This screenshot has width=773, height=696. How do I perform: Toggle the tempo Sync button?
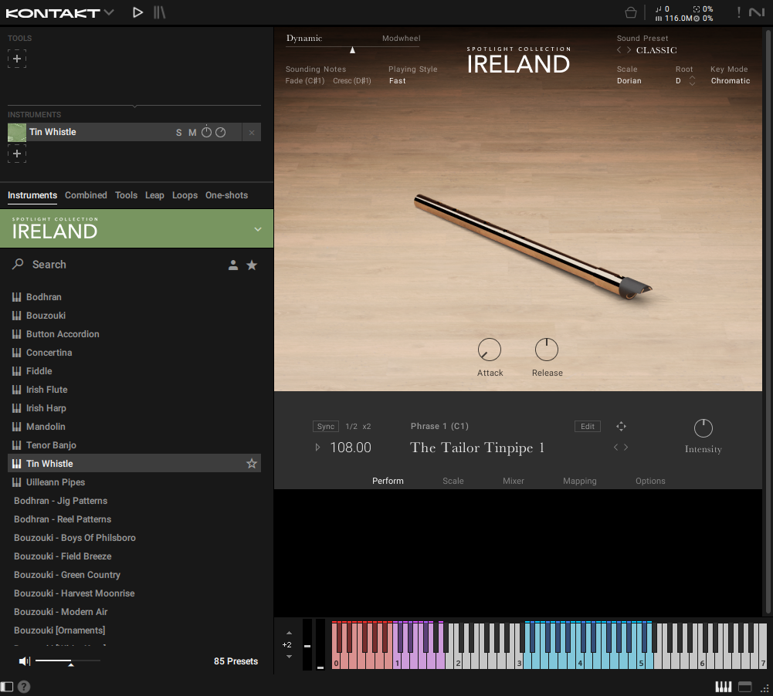pyautogui.click(x=326, y=427)
